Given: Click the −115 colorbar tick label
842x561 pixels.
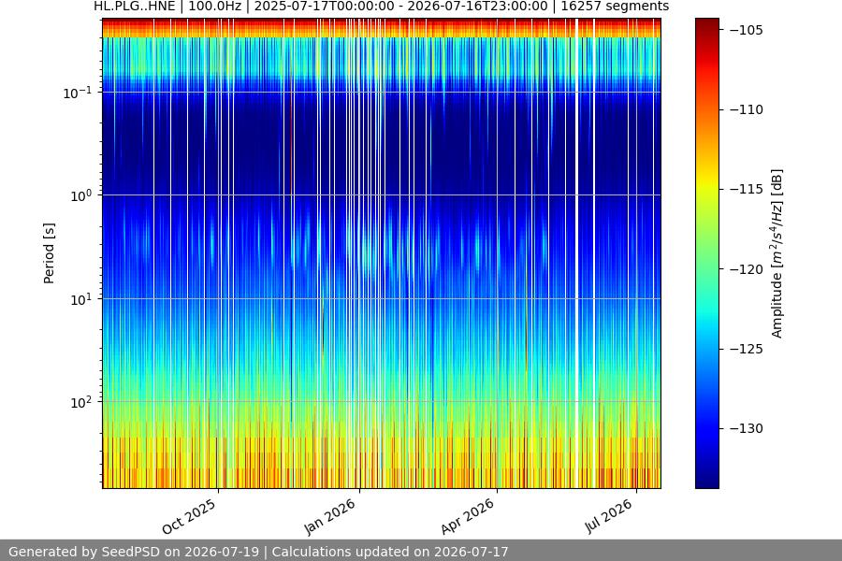Looking at the screenshot, I should 746,189.
